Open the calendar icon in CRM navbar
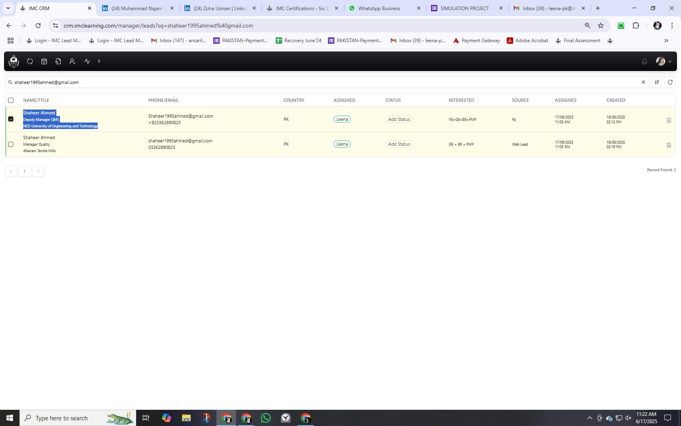Screen dimensions: 681x426 point(44,61)
